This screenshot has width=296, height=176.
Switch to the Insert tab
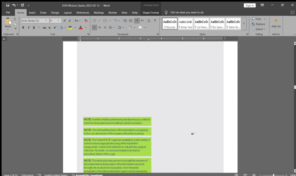[32, 13]
